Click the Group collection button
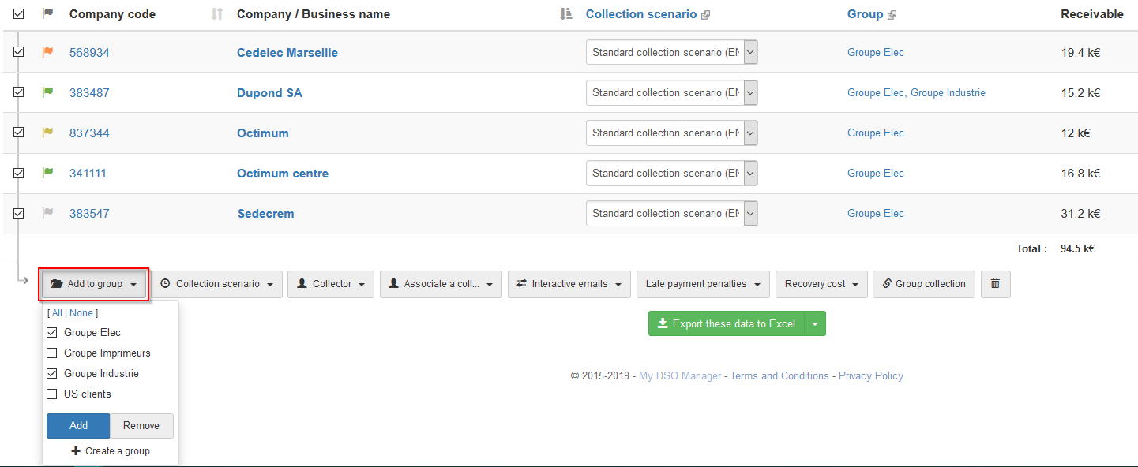Screen dimensions: 1138x467 click(x=923, y=284)
